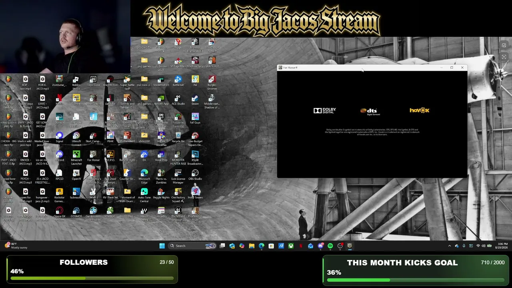Screen dimensions: 512x288
Task: Open the RPCS3 desktop shortcut
Action: coord(59,175)
